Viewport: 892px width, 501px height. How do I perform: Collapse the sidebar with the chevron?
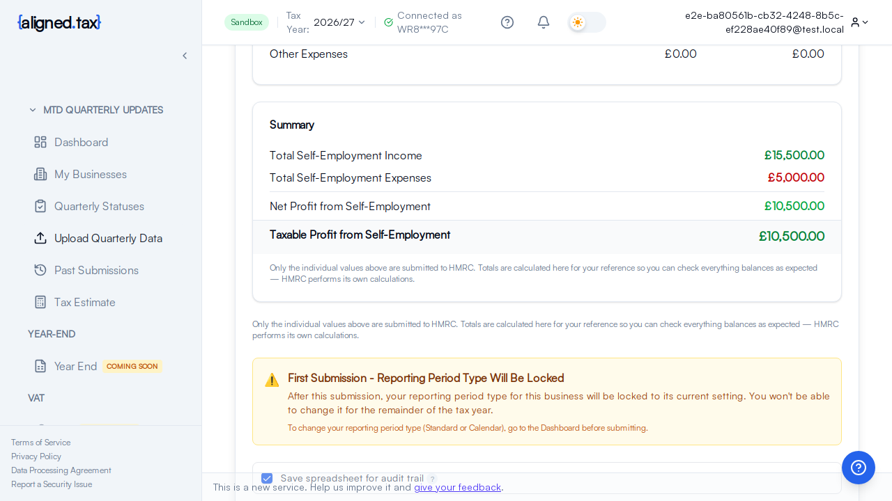tap(185, 56)
